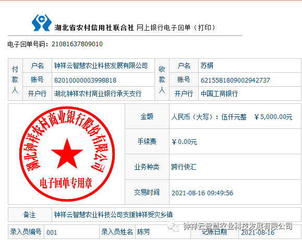This screenshot has height=240, width=302.
Task: Click the amount ¥5,000.00元
Action: [x=273, y=117]
